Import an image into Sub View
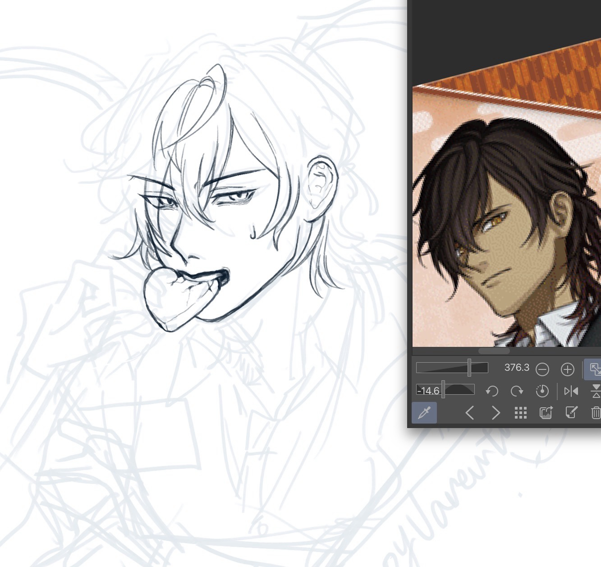The image size is (601, 567). tap(546, 412)
